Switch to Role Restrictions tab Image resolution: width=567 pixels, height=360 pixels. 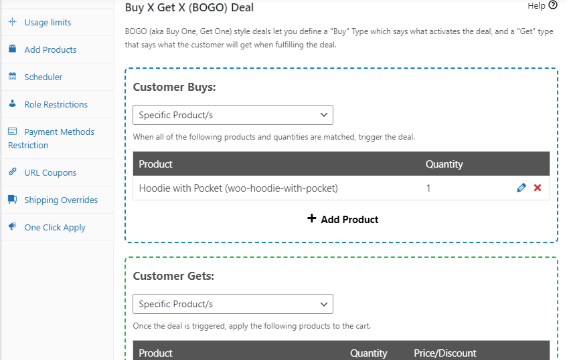(56, 104)
